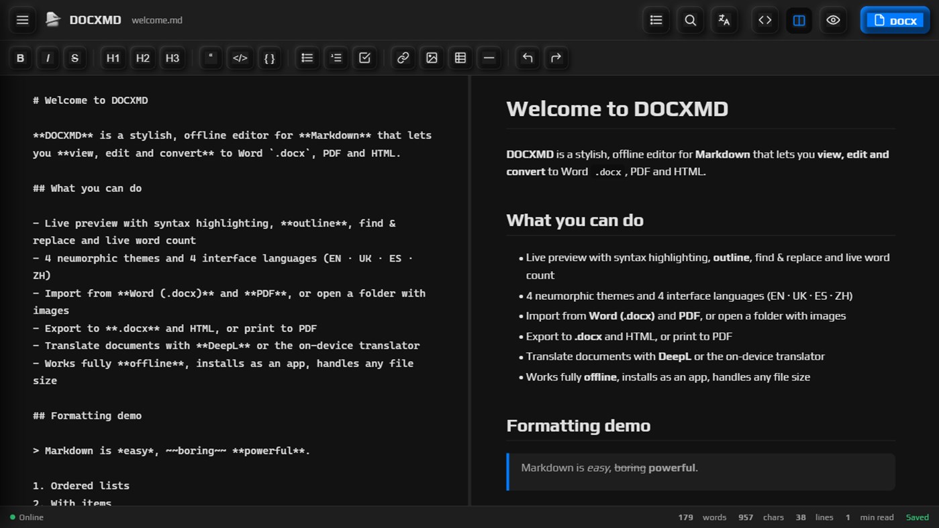Apply italic formatting
Screen dimensions: 939x528
tap(48, 58)
